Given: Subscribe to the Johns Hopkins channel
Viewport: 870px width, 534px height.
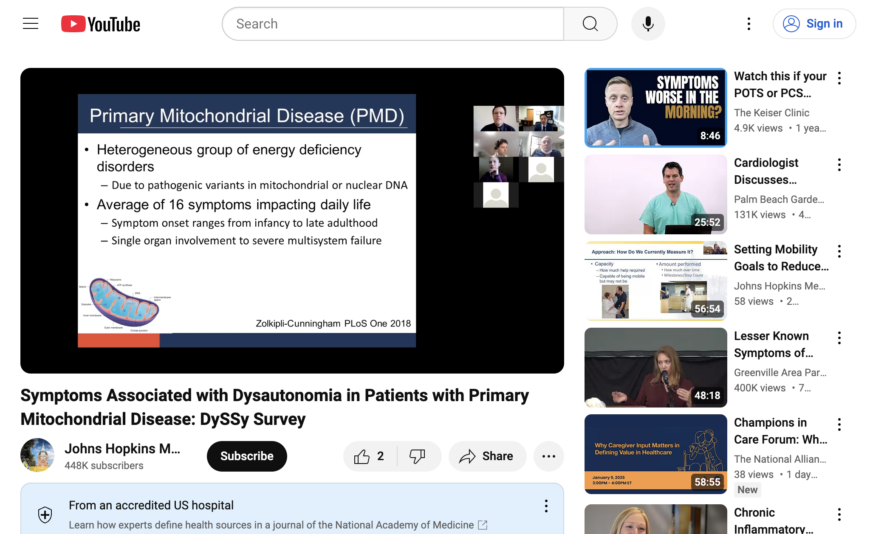Looking at the screenshot, I should (x=247, y=456).
